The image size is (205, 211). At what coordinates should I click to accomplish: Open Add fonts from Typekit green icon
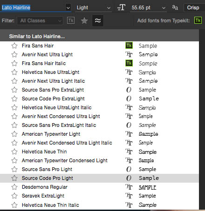[198, 20]
